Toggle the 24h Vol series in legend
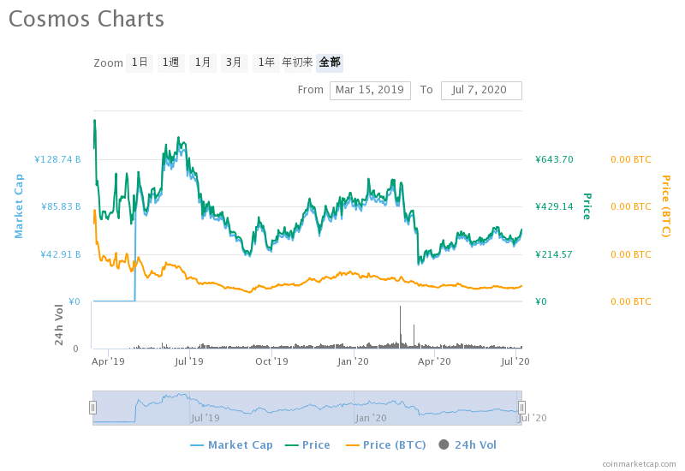The height and width of the screenshot is (471, 685). 468,445
